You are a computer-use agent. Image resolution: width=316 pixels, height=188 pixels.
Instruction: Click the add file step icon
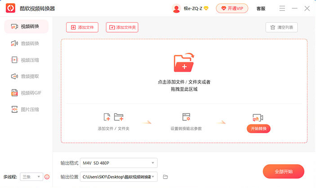point(107,117)
